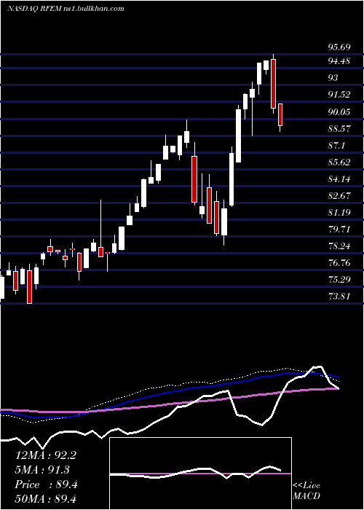Select the 94.48 price level label
The width and height of the screenshot is (364, 510).
[x=339, y=60]
